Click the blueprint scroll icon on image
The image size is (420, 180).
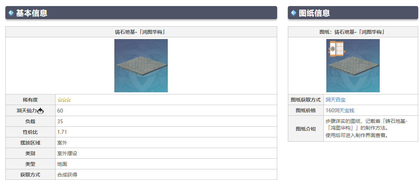coord(336,49)
